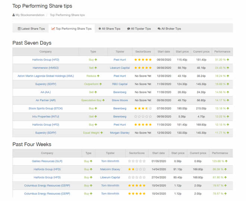Click the chart icon on Top Performing tab
The image size is (246, 201).
(x=53, y=29)
